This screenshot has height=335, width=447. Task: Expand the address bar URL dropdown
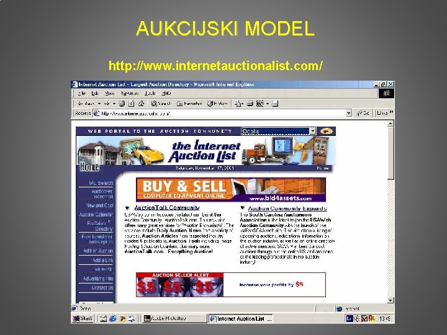click(348, 114)
